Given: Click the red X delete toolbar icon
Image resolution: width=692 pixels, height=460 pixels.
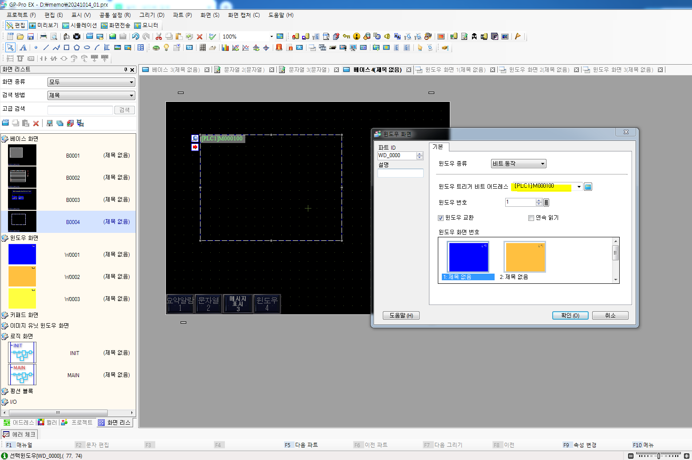Looking at the screenshot, I should point(200,37).
